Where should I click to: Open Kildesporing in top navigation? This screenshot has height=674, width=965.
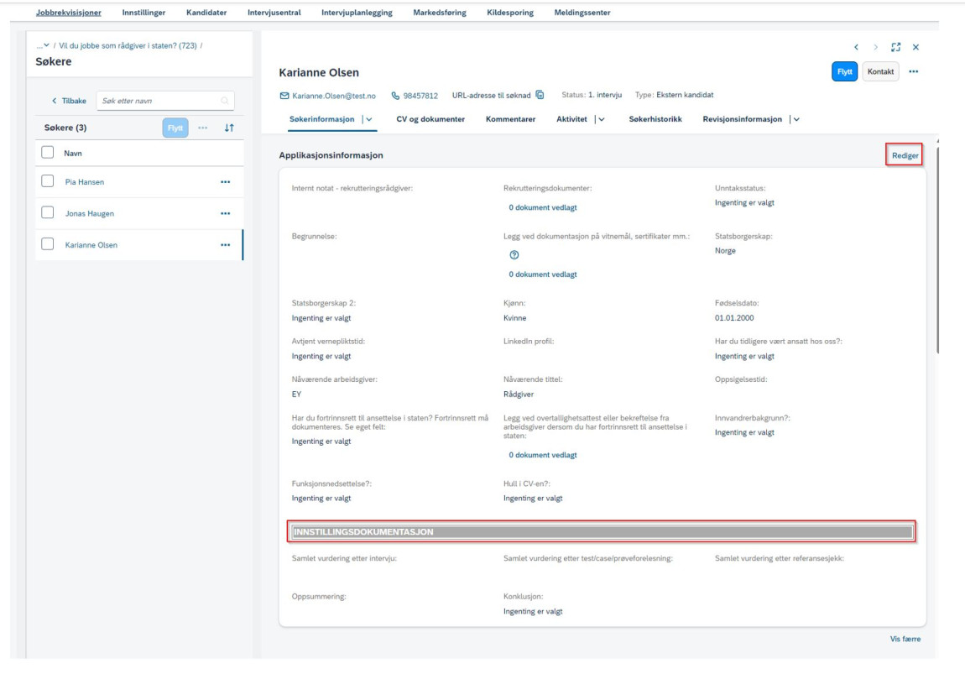pos(510,13)
